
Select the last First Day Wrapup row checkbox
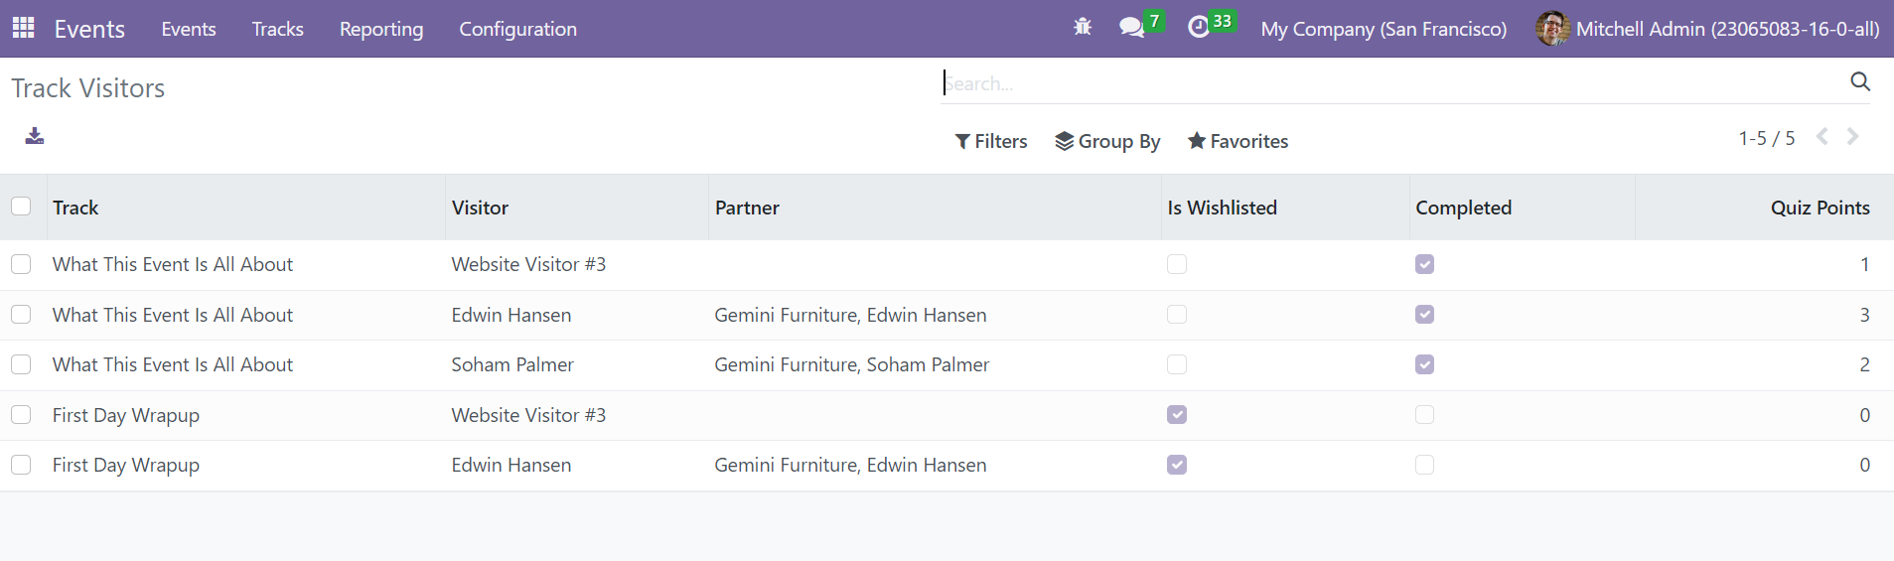coord(21,465)
